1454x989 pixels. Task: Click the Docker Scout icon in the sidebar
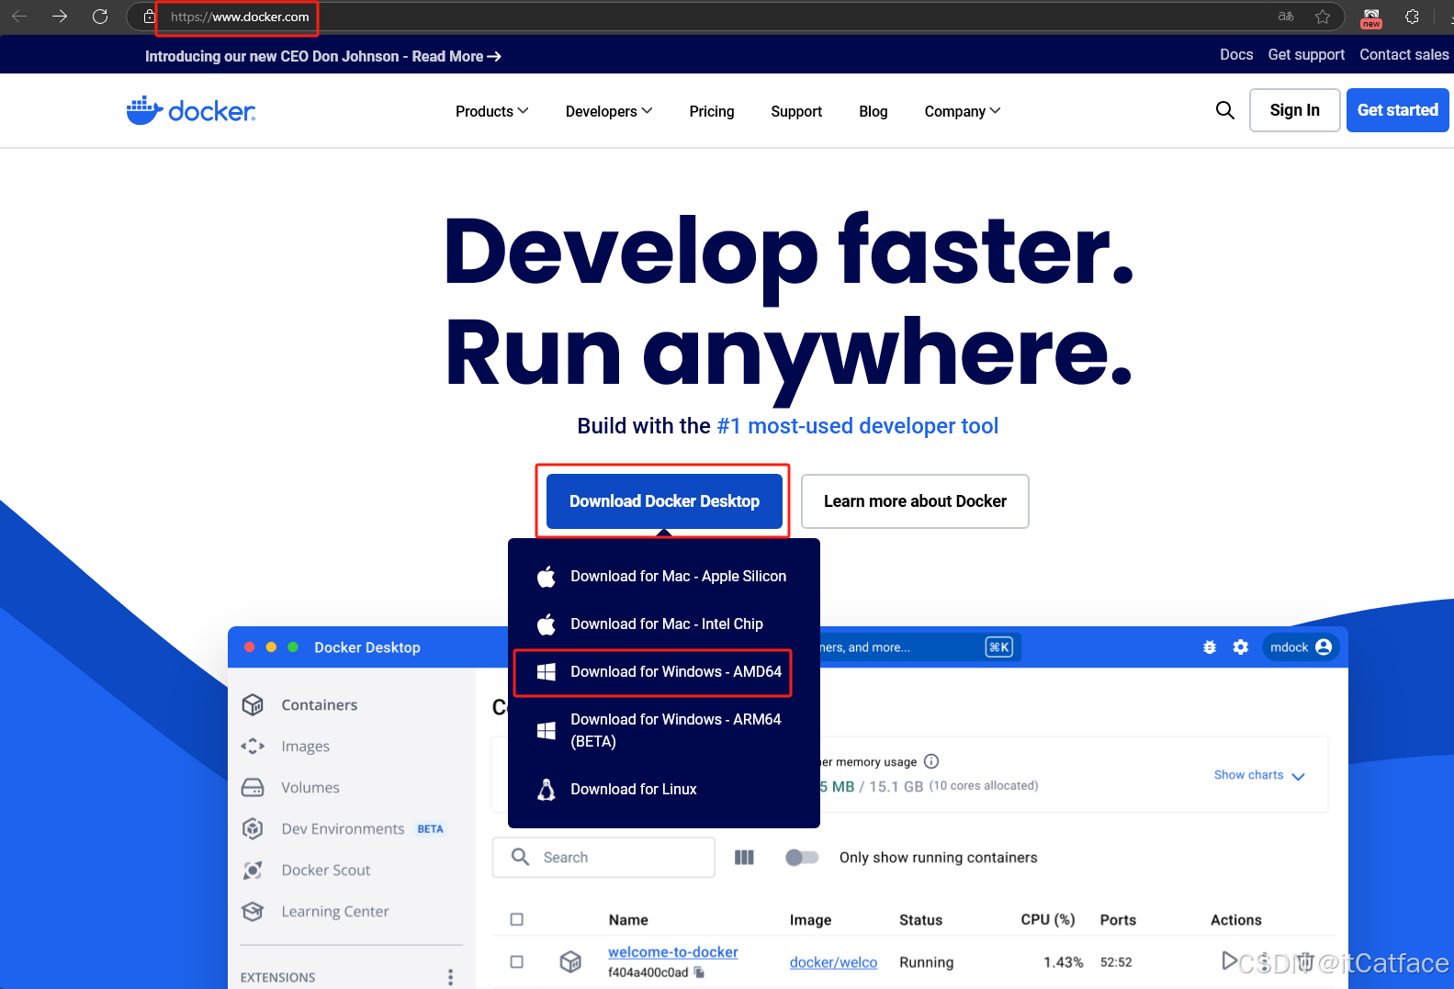(x=253, y=870)
